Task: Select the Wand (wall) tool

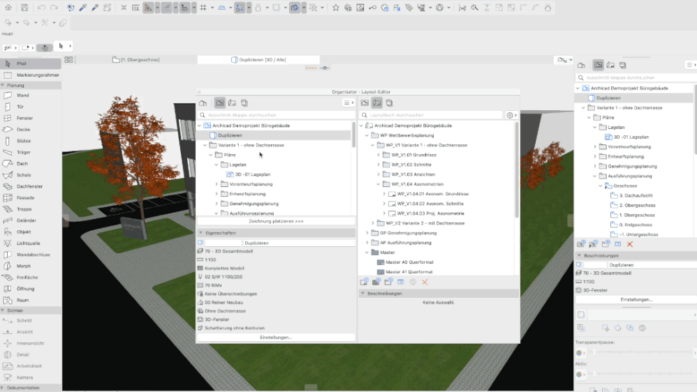Action: (x=22, y=96)
